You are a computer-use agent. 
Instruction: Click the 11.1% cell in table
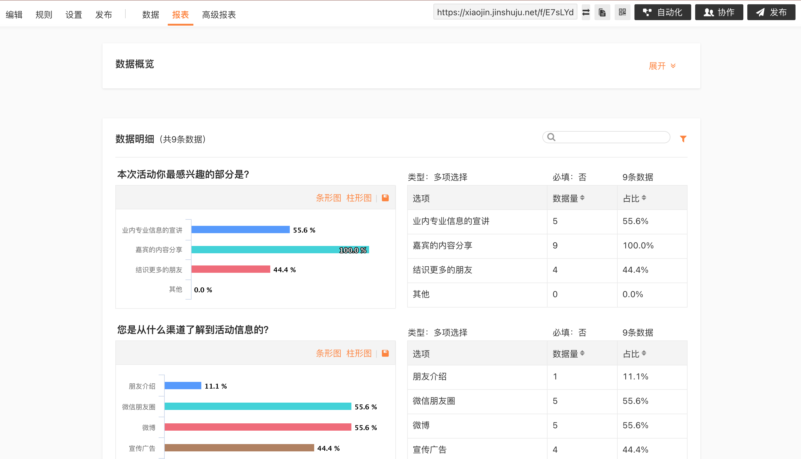point(652,377)
